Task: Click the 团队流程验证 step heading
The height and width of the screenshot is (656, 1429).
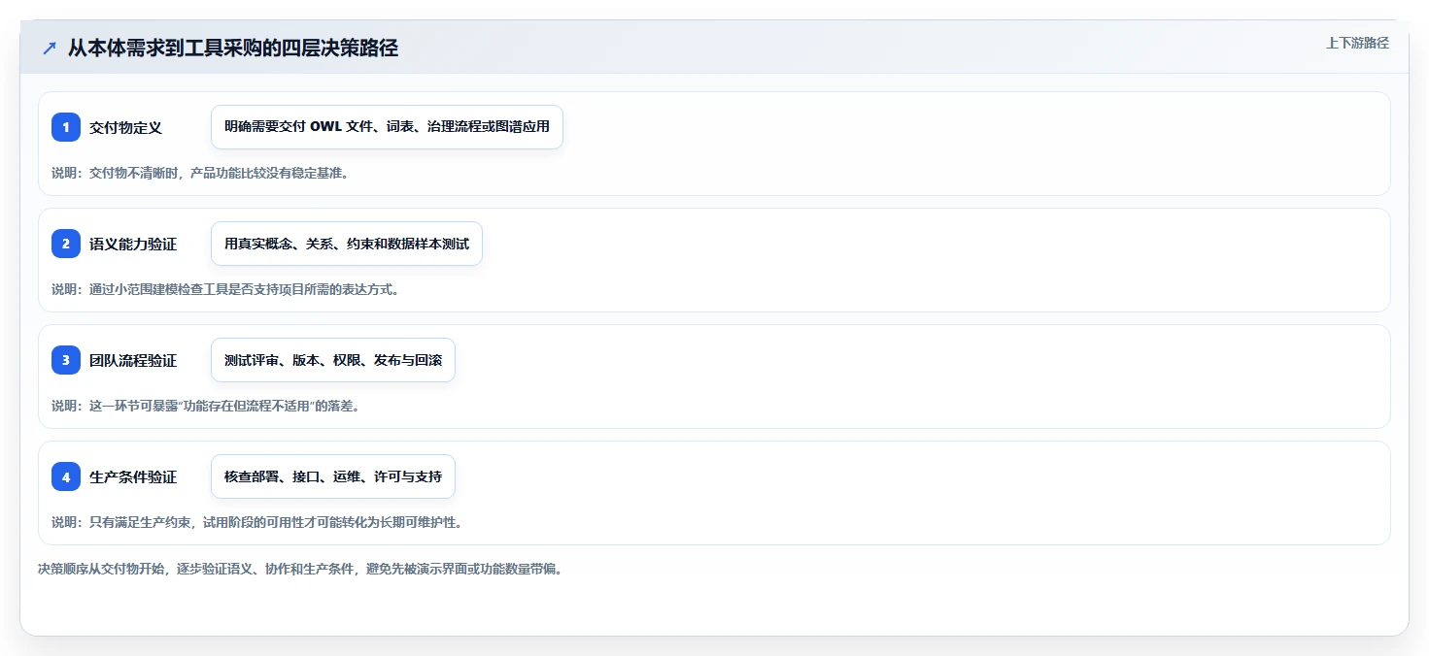Action: coord(133,360)
